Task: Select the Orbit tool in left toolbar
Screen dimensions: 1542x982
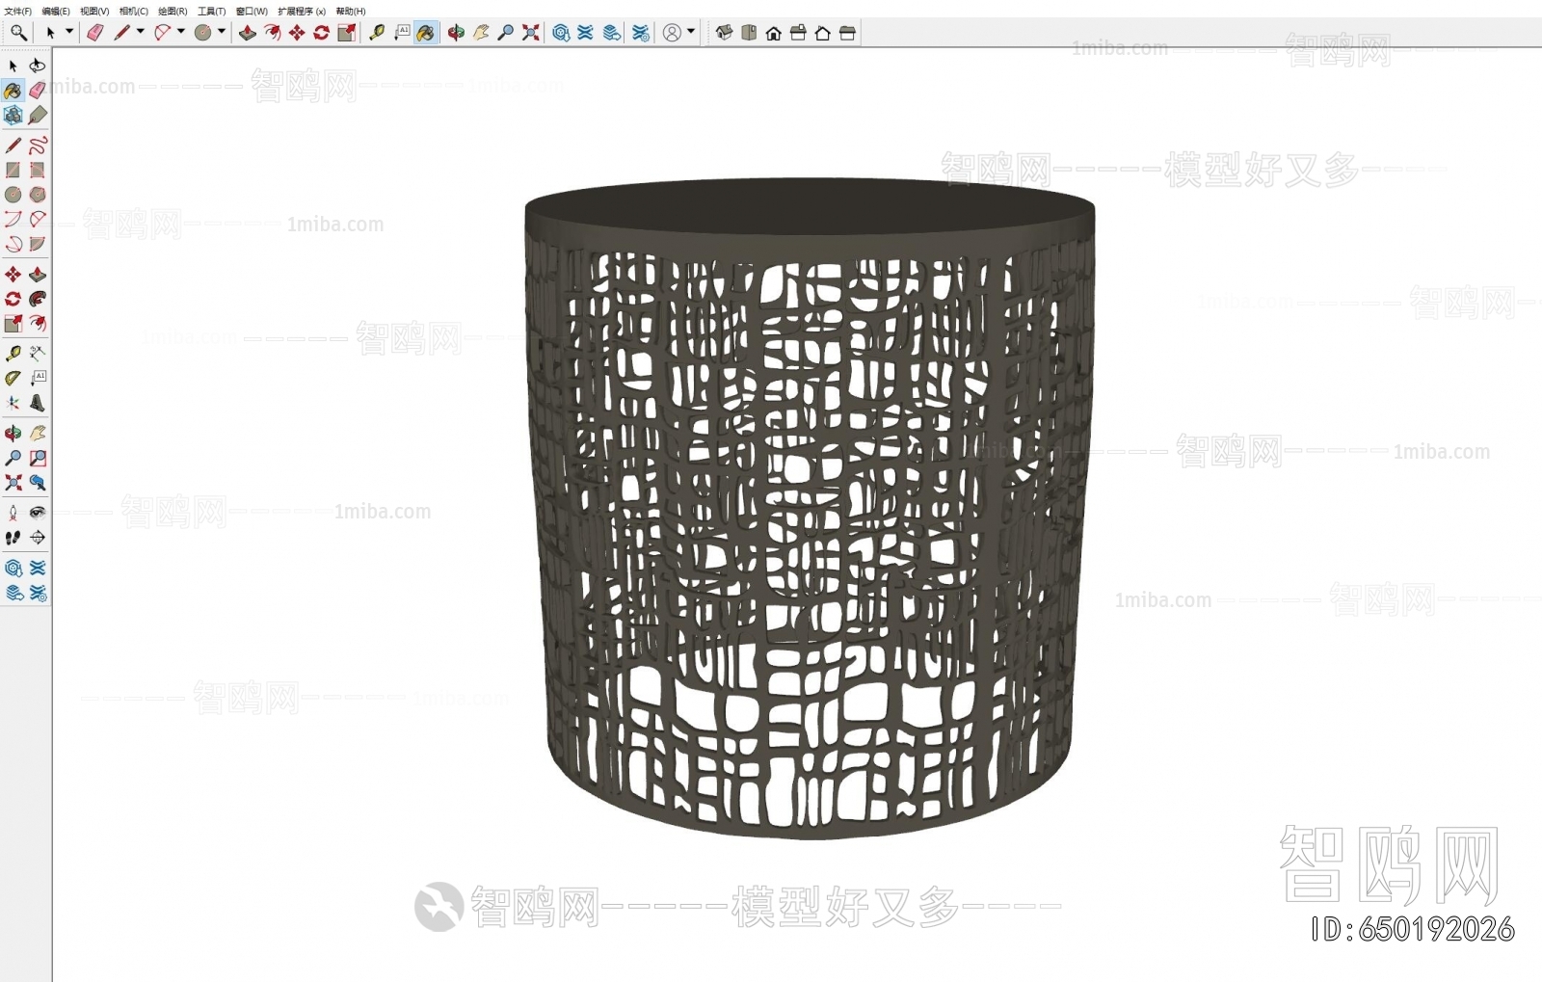Action: [x=13, y=434]
